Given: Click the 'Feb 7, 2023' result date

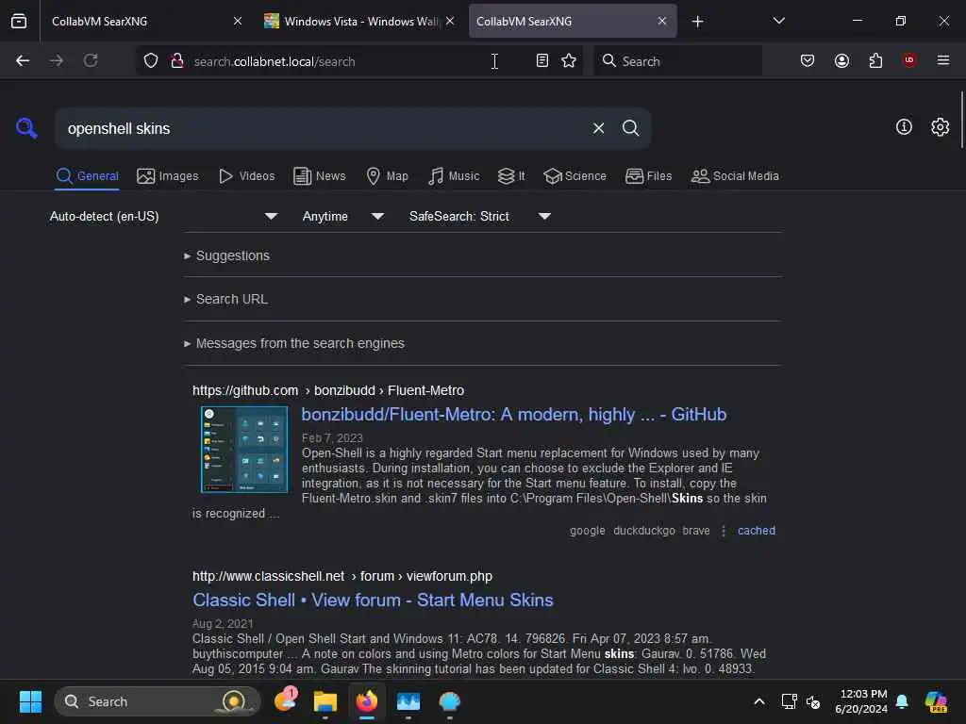Looking at the screenshot, I should [x=332, y=437].
